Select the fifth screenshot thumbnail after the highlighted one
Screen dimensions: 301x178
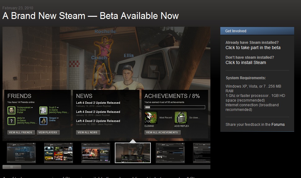[170, 153]
